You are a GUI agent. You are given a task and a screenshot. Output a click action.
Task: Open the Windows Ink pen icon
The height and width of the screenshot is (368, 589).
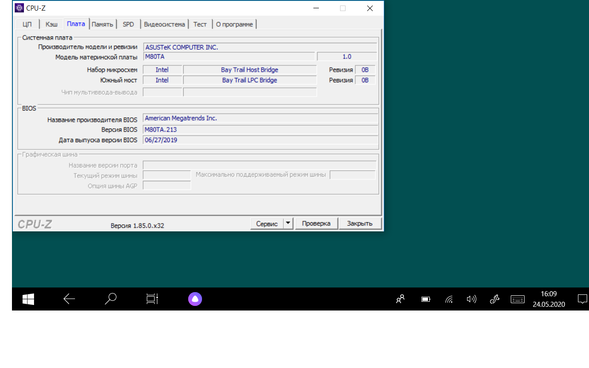(495, 299)
